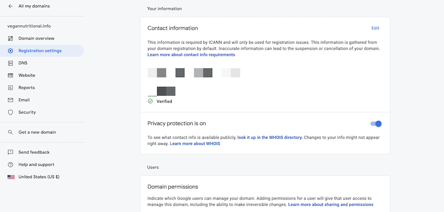Image resolution: width=444 pixels, height=212 pixels.
Task: Open Learn more about WHOIS link
Action: [195, 144]
